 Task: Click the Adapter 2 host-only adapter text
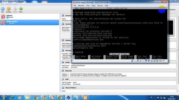tap(98, 76)
